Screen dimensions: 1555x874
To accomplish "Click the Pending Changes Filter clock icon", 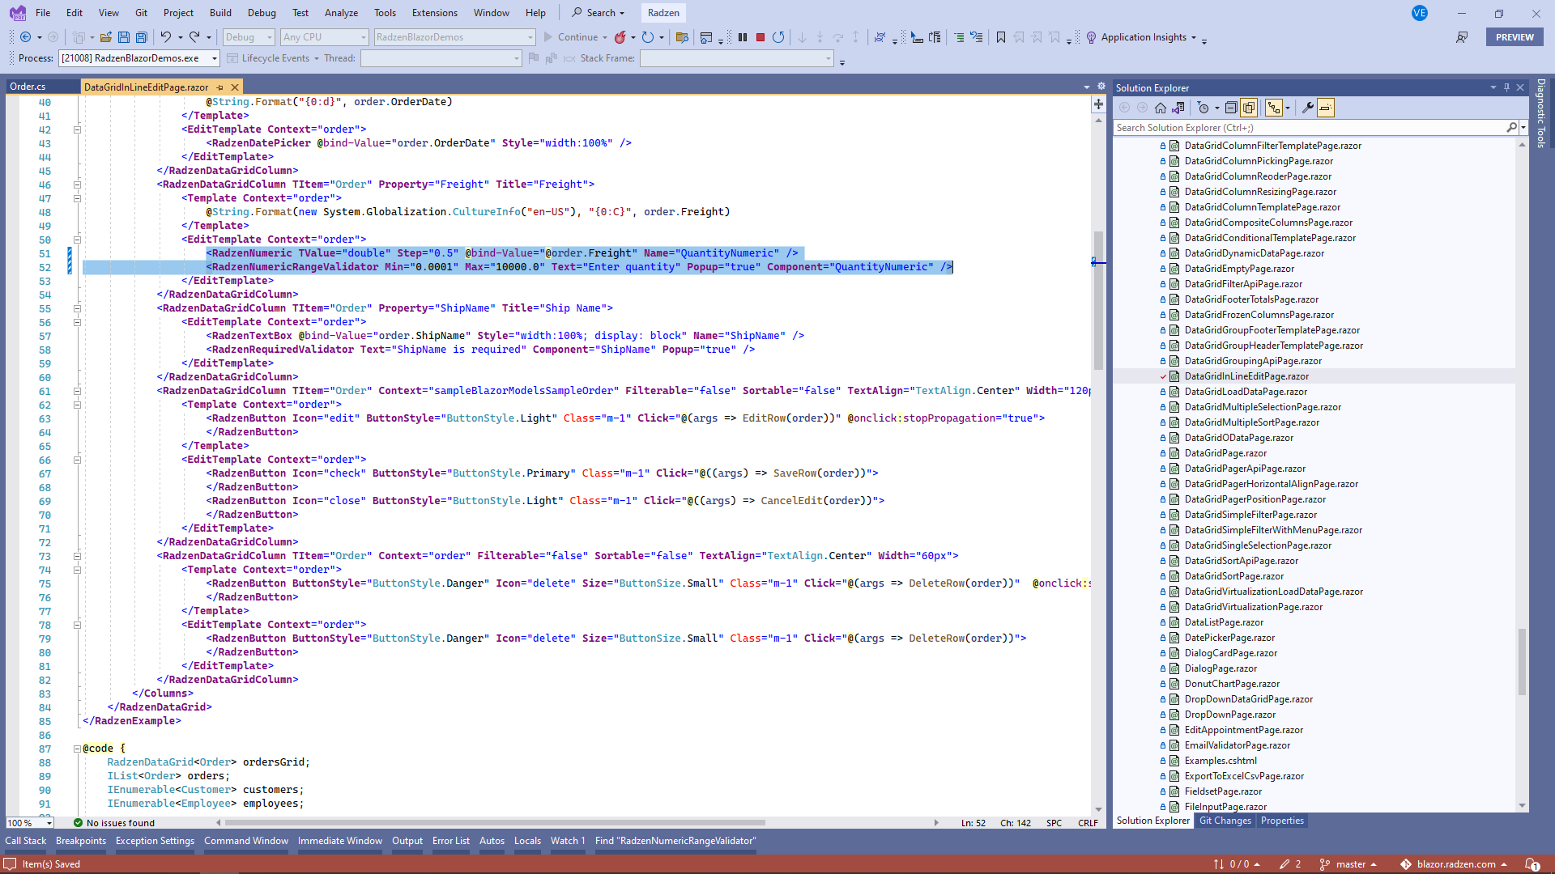I will tap(1204, 108).
